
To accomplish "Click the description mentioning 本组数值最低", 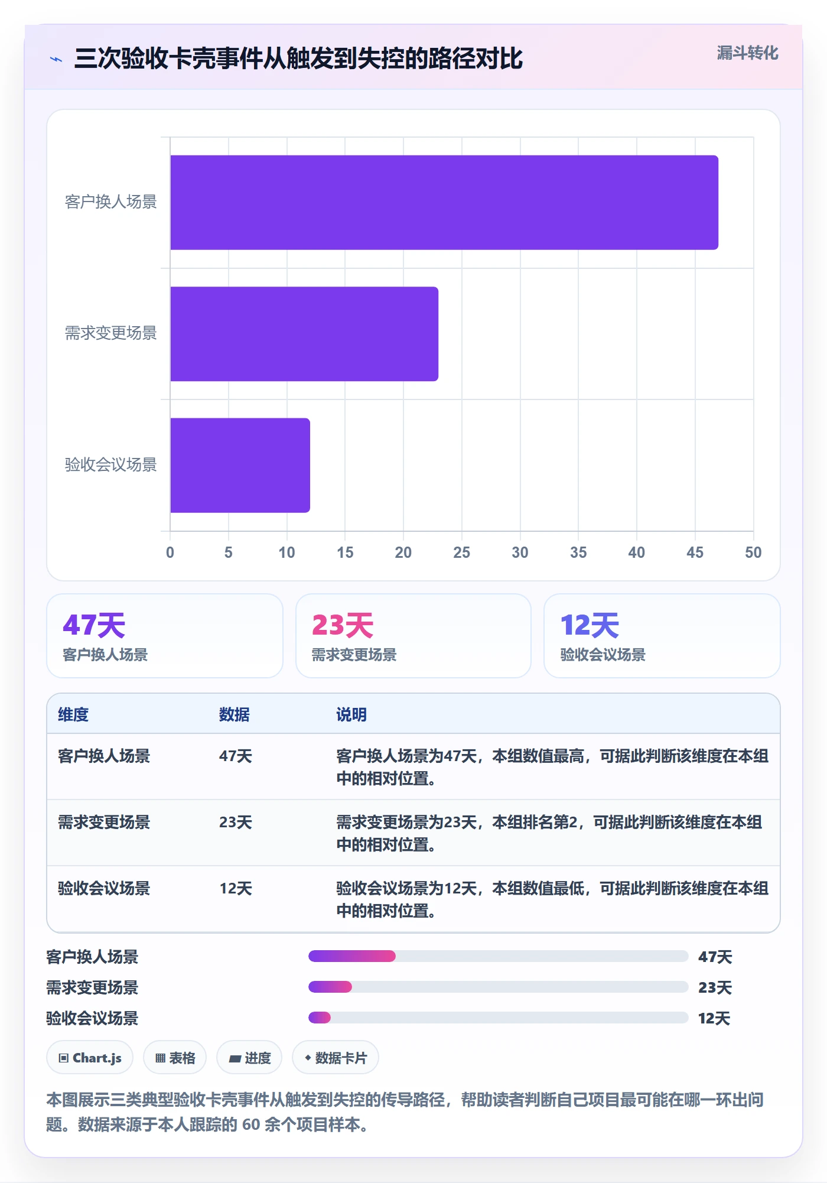I will [x=552, y=899].
